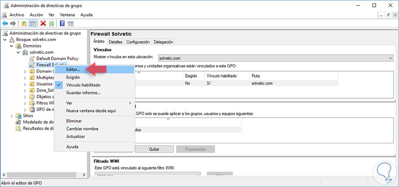The image size is (399, 187).
Task: Go up one level with folder icon
Action: pyautogui.click(x=24, y=23)
